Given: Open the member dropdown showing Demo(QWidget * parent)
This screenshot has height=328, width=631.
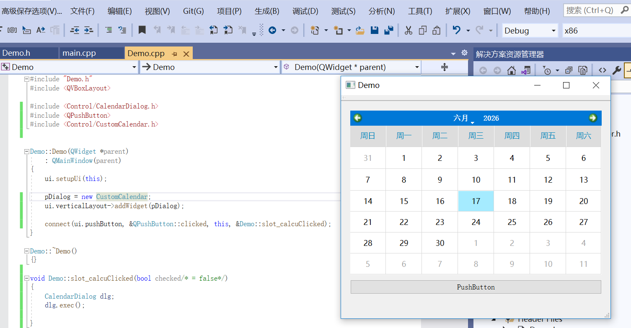Looking at the screenshot, I should point(351,67).
